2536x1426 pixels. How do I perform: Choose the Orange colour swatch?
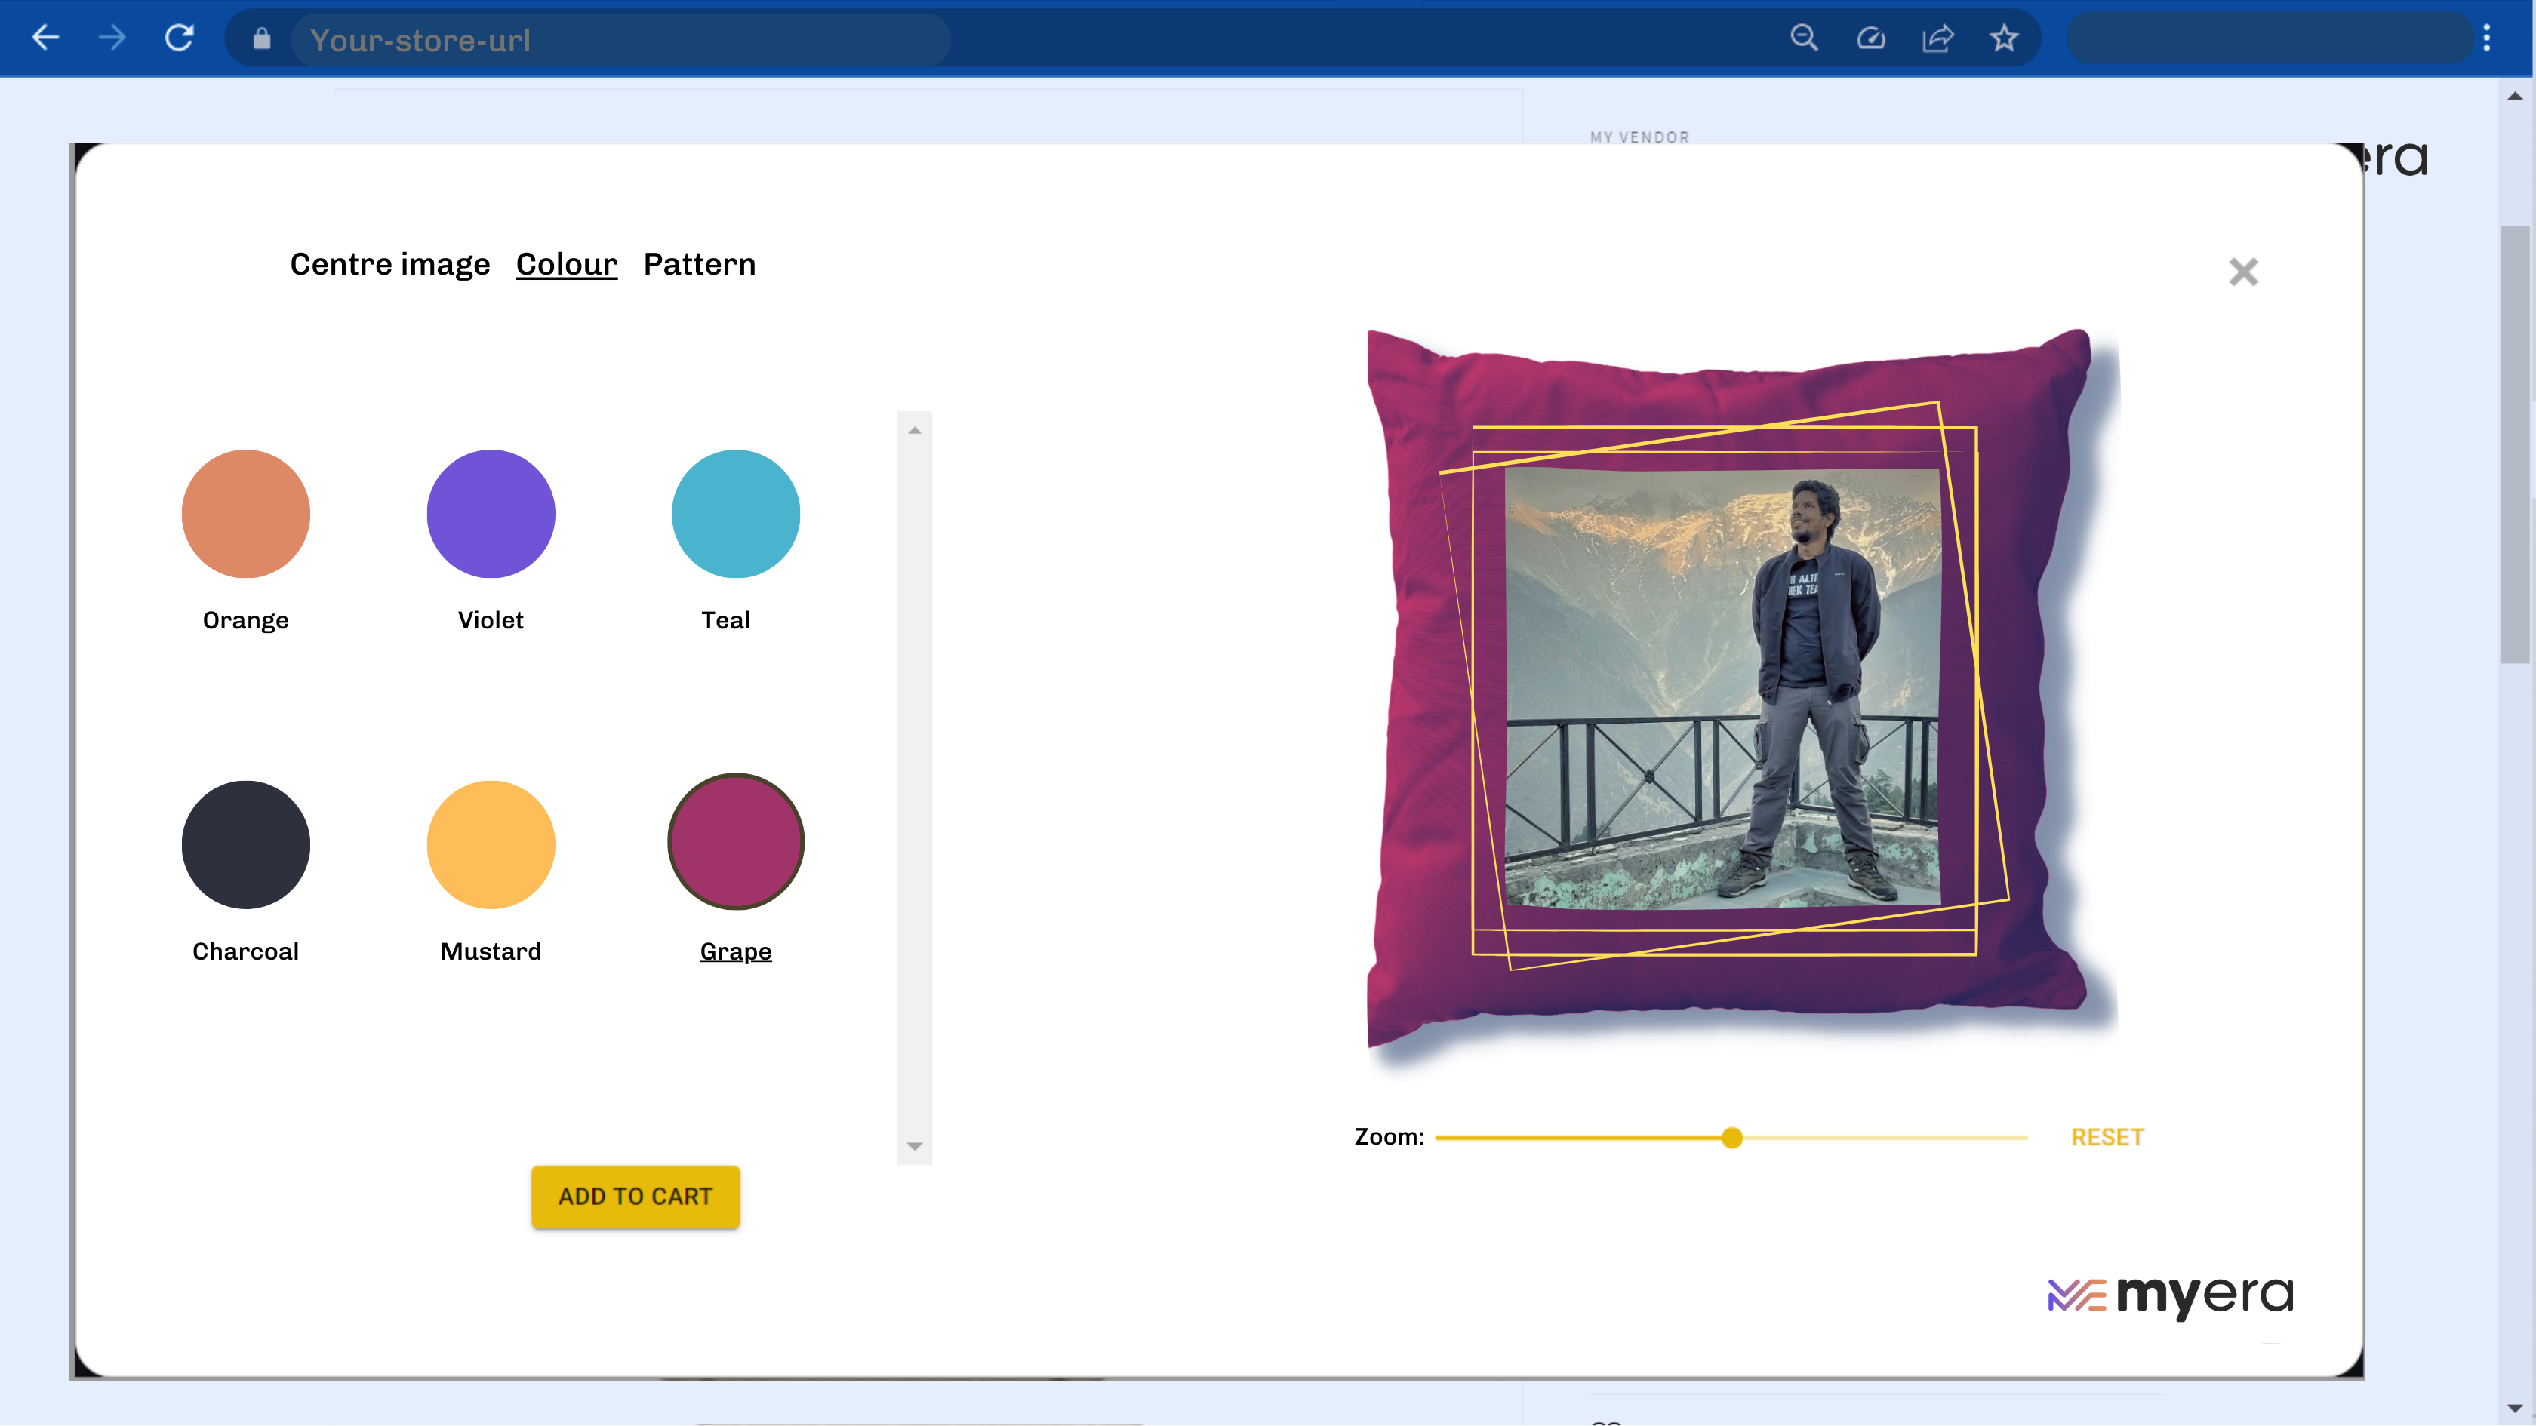point(246,514)
